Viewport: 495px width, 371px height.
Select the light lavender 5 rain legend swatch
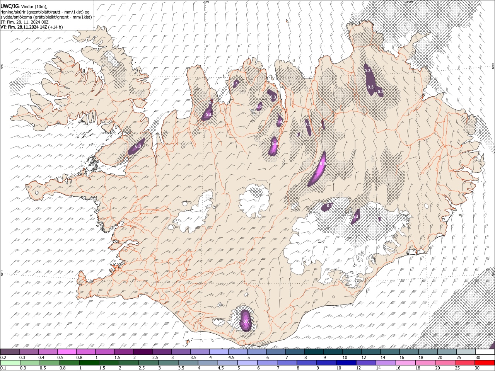coord(247,362)
